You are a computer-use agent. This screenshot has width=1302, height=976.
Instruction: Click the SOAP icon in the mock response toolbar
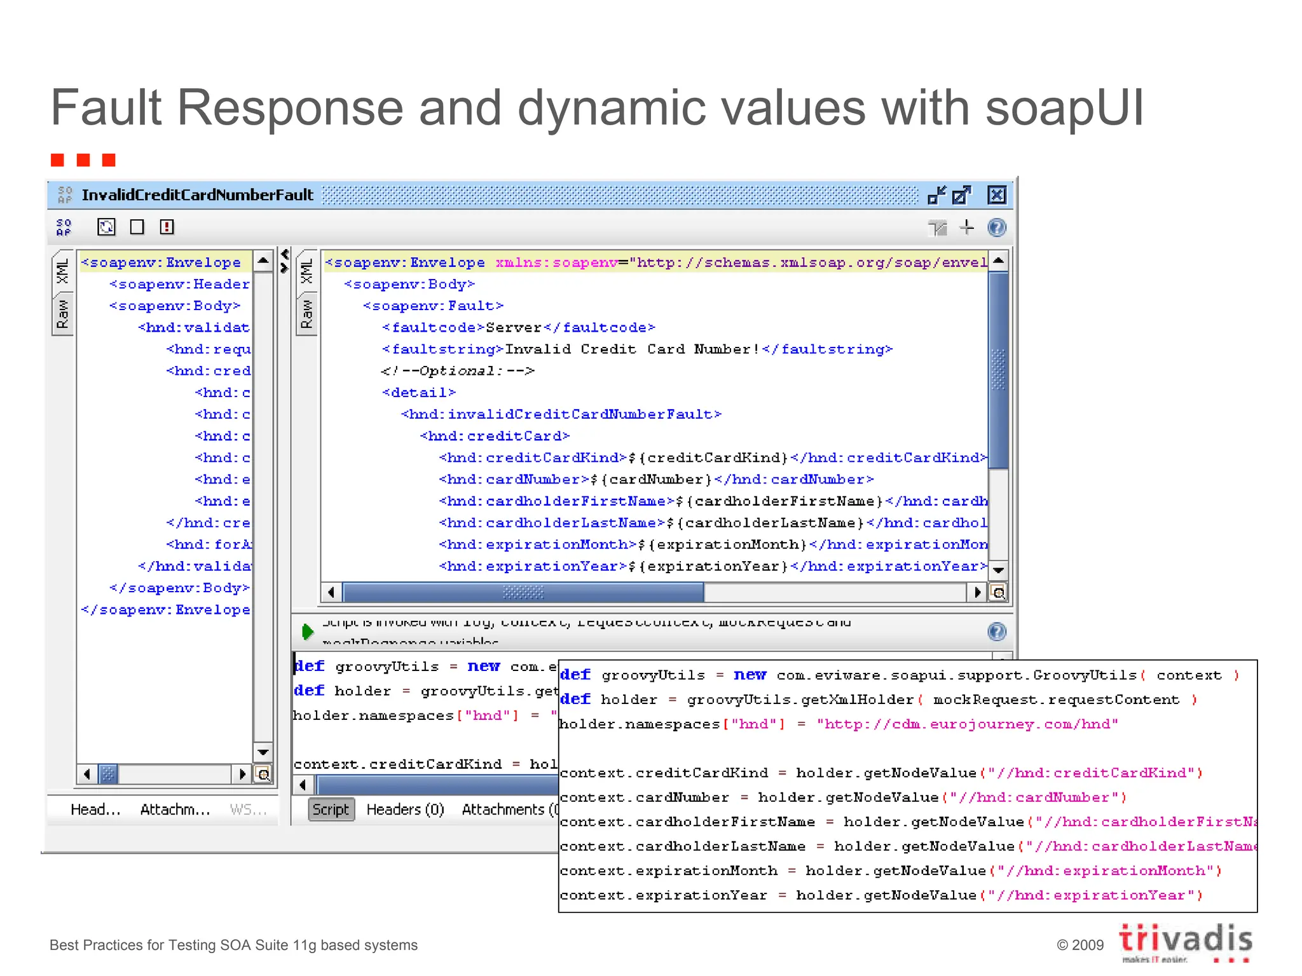pos(64,227)
